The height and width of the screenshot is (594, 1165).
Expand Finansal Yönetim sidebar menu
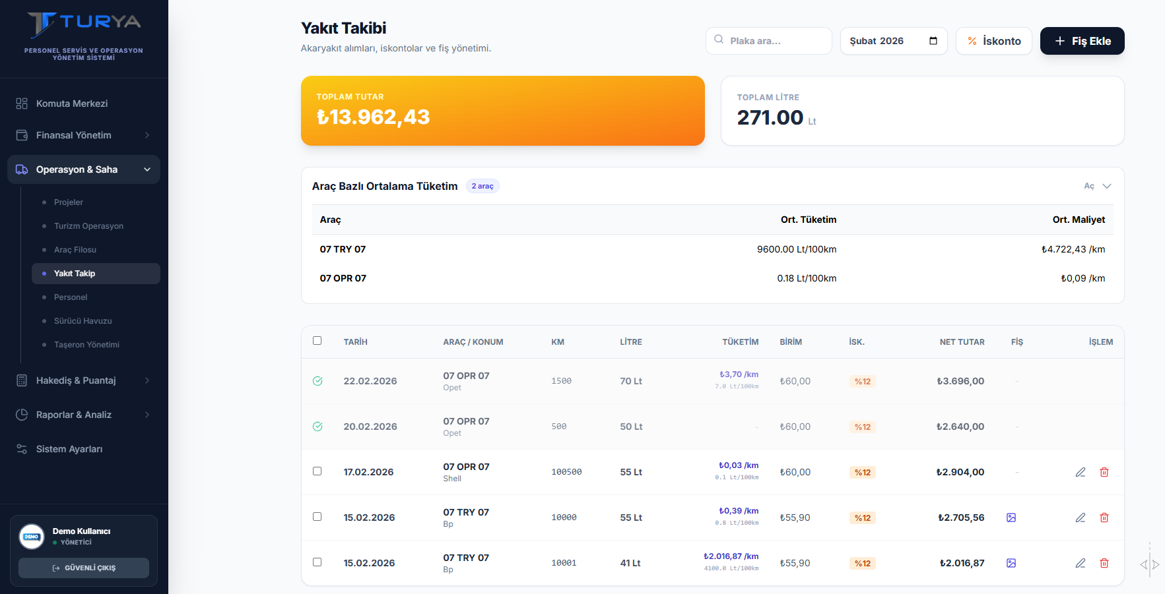tap(84, 135)
